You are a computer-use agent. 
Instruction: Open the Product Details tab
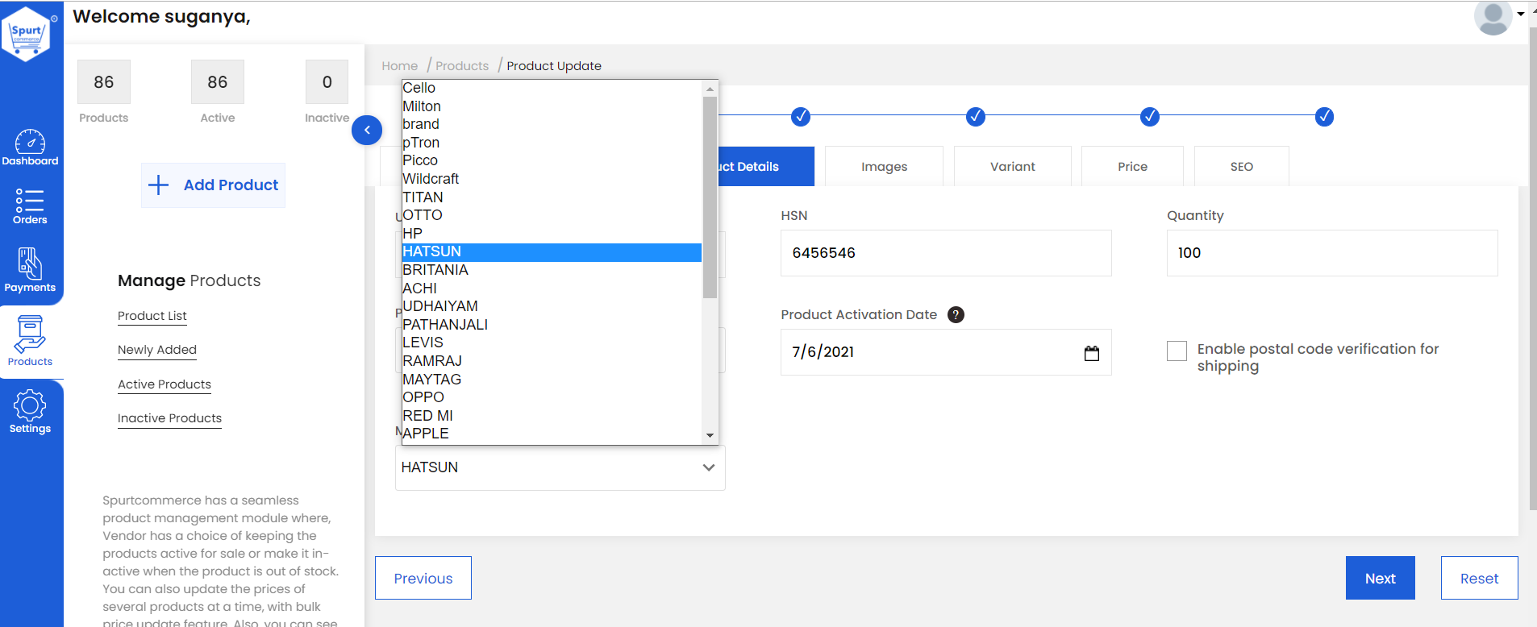(x=766, y=167)
